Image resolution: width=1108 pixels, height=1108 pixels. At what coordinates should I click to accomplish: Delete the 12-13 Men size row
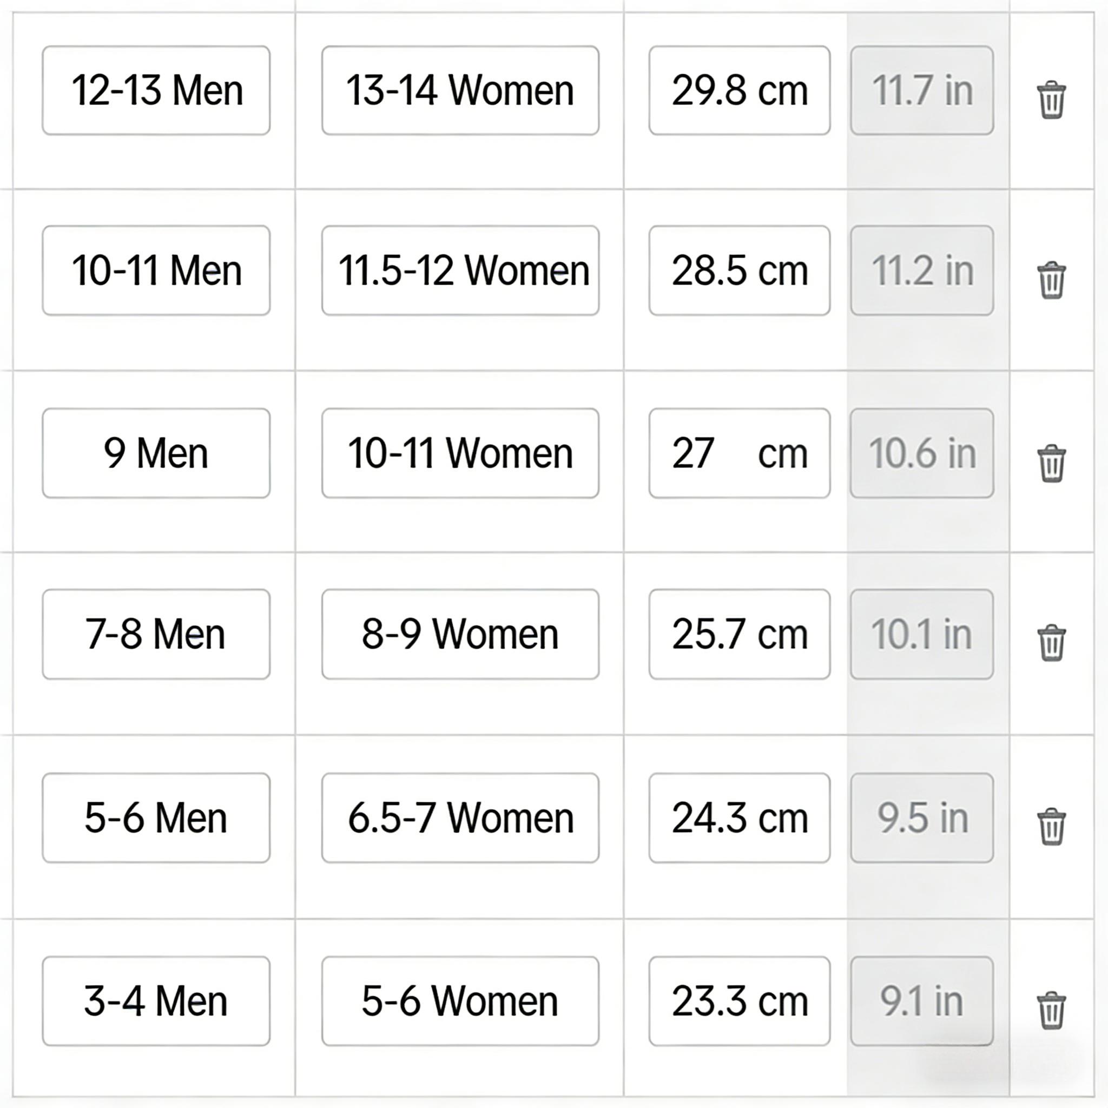click(x=1051, y=101)
